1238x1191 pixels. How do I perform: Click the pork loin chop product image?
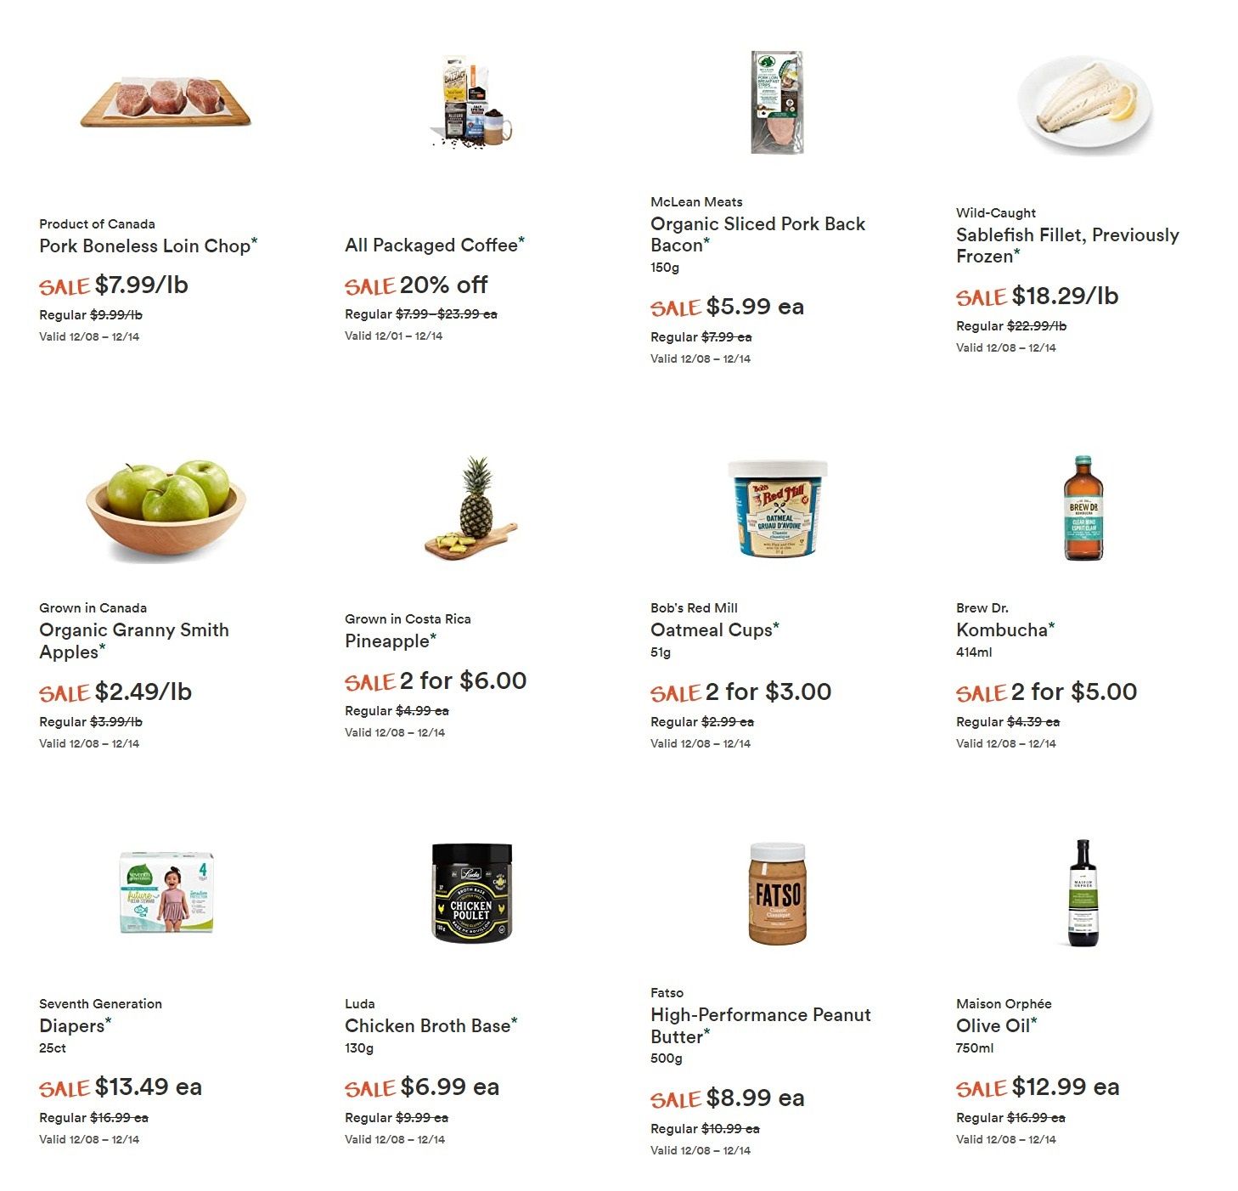(166, 102)
